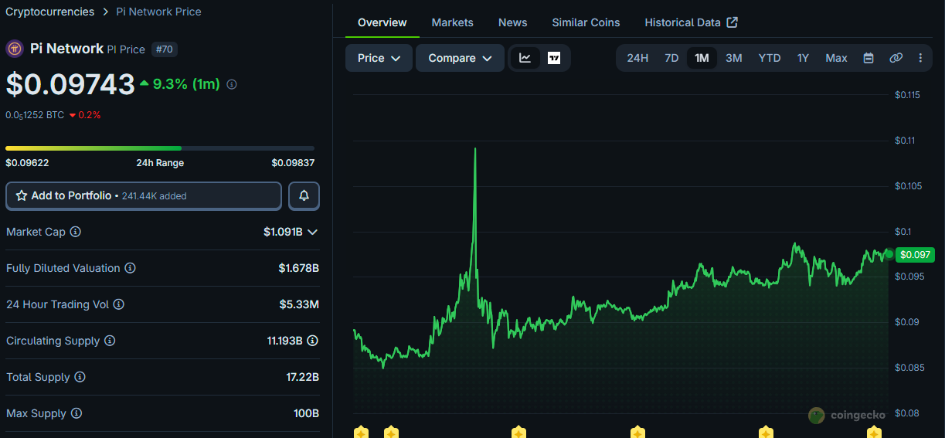Screen dimensions: 945x438
Task: Click the $0.09622 range low value
Action: (x=27, y=163)
